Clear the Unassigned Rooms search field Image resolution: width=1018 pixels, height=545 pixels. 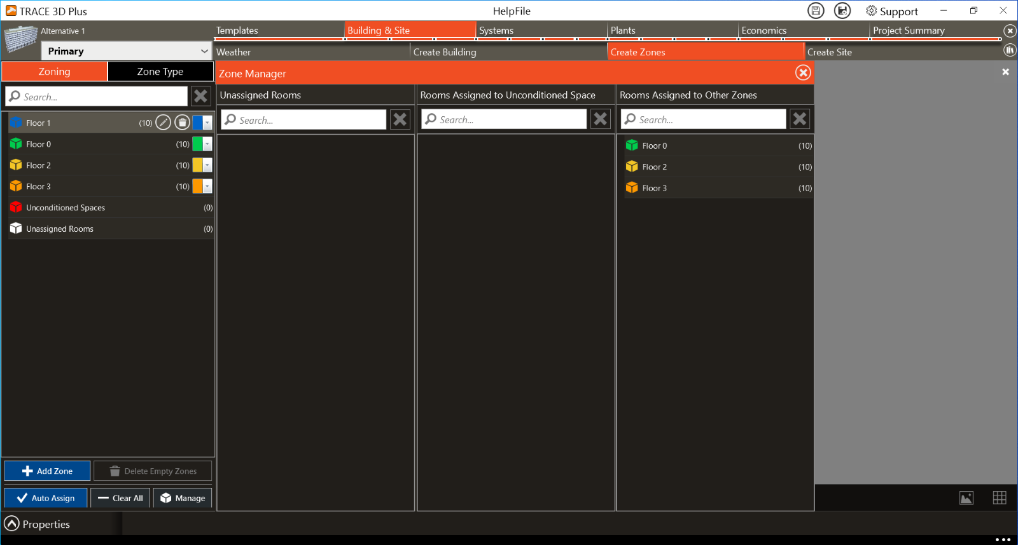pos(400,119)
